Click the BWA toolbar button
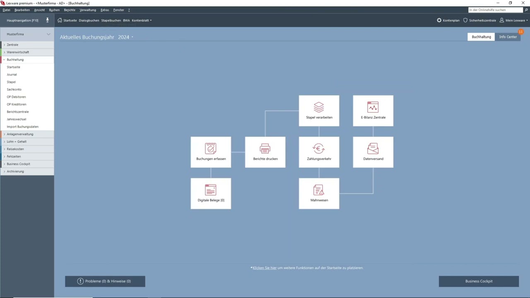The height and width of the screenshot is (298, 530). click(126, 20)
